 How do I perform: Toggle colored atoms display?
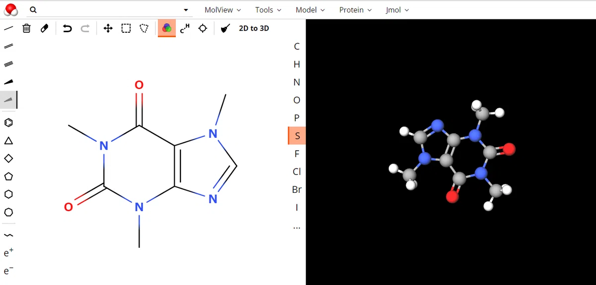pyautogui.click(x=167, y=28)
